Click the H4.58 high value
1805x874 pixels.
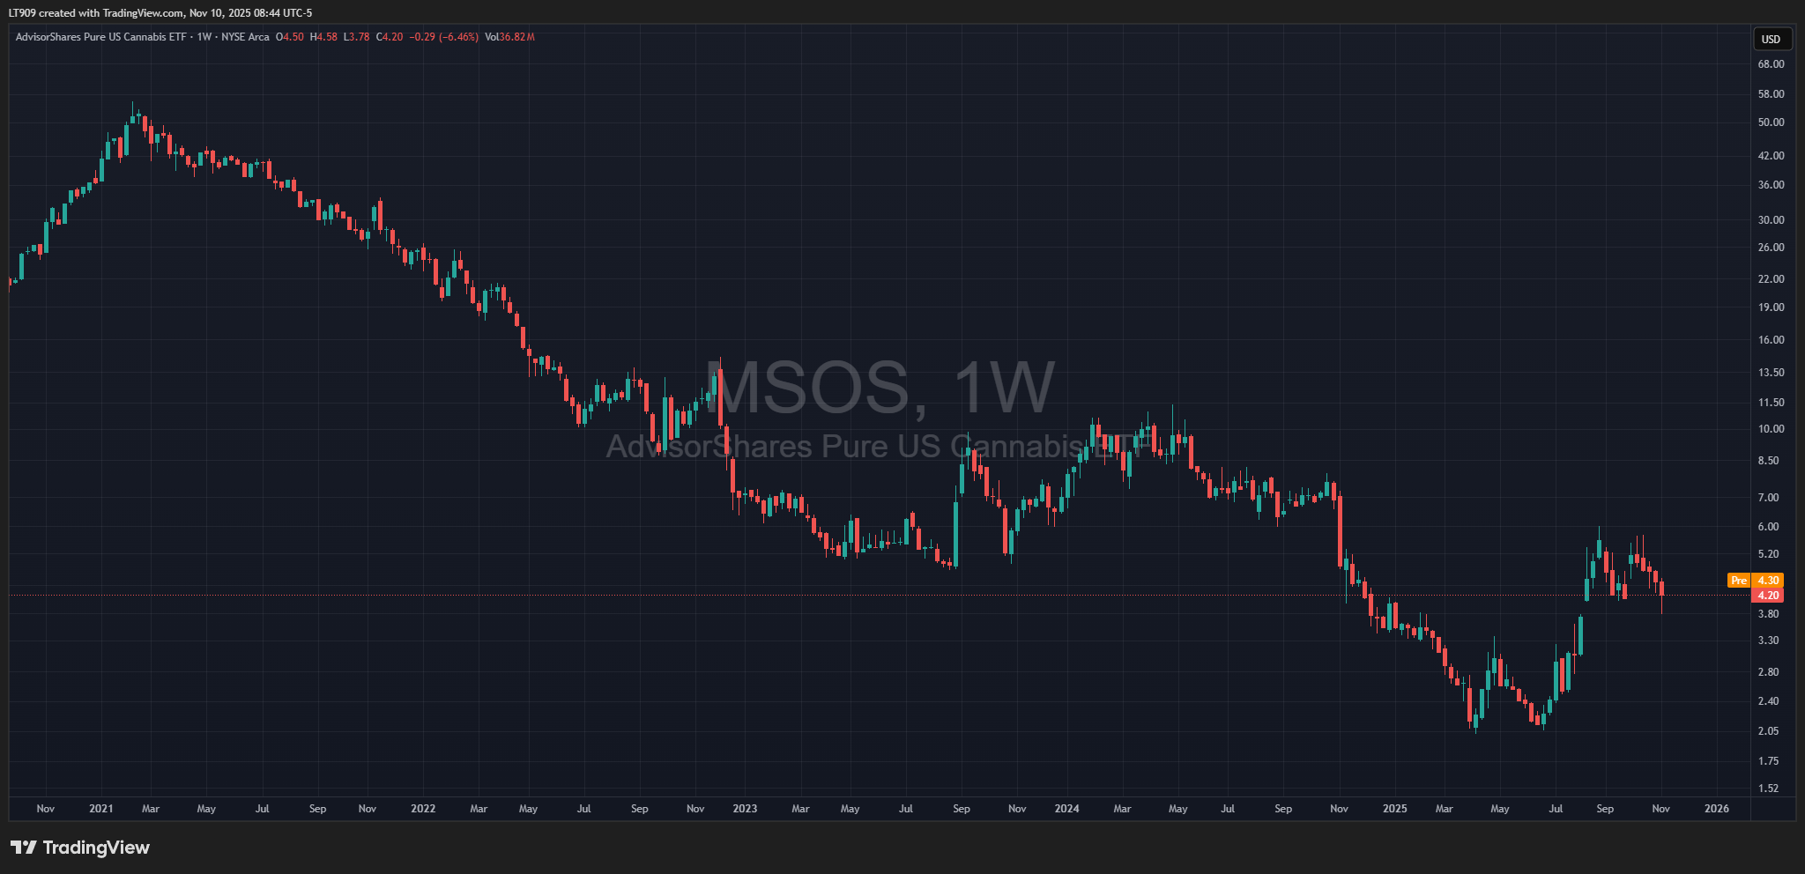click(323, 37)
